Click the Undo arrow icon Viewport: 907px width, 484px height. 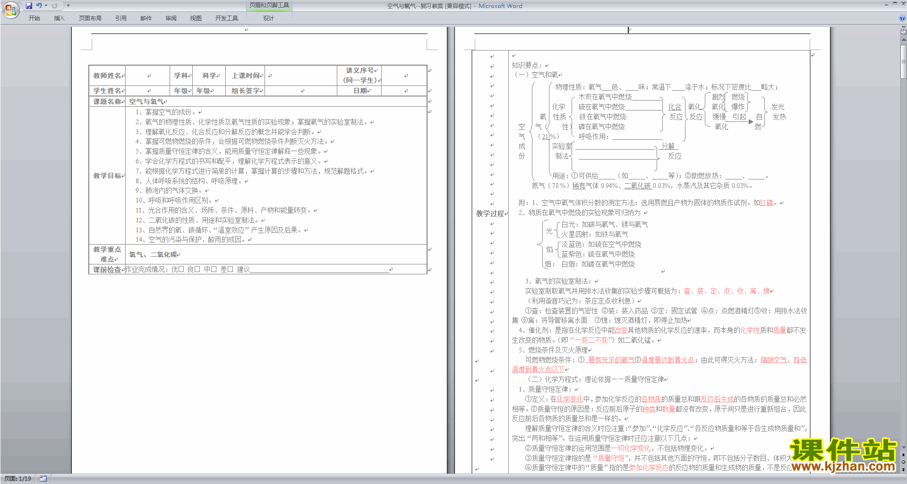click(39, 6)
